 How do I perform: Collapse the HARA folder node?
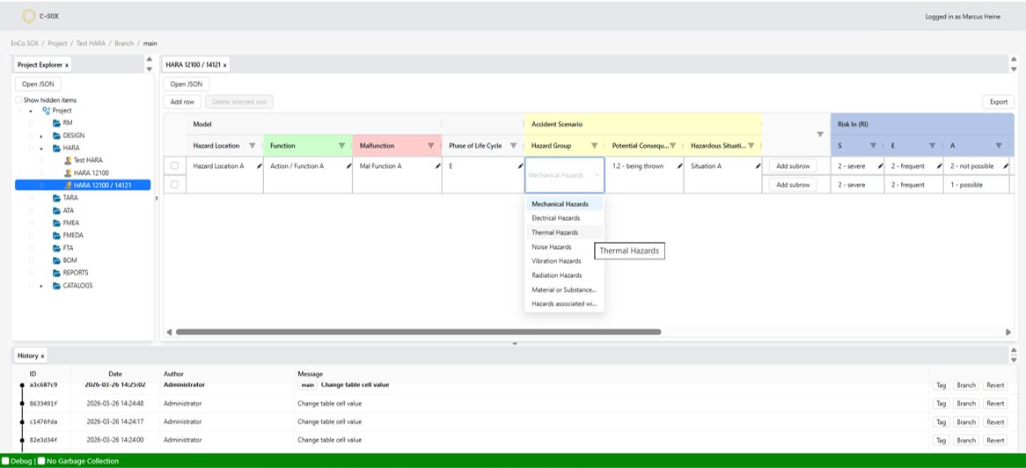coord(41,149)
